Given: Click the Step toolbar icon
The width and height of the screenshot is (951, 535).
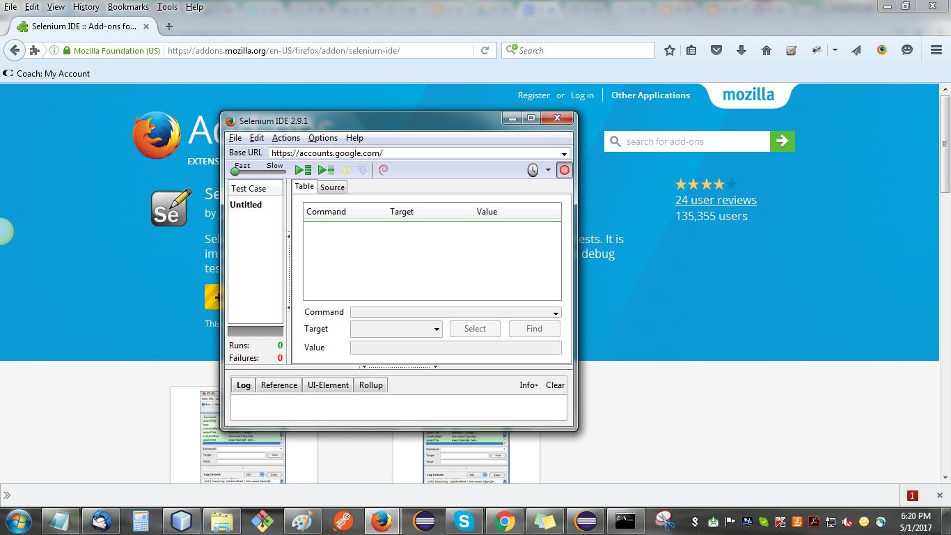Looking at the screenshot, I should (x=362, y=170).
